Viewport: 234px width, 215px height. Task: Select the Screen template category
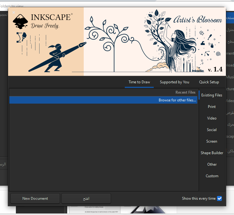pos(212,141)
